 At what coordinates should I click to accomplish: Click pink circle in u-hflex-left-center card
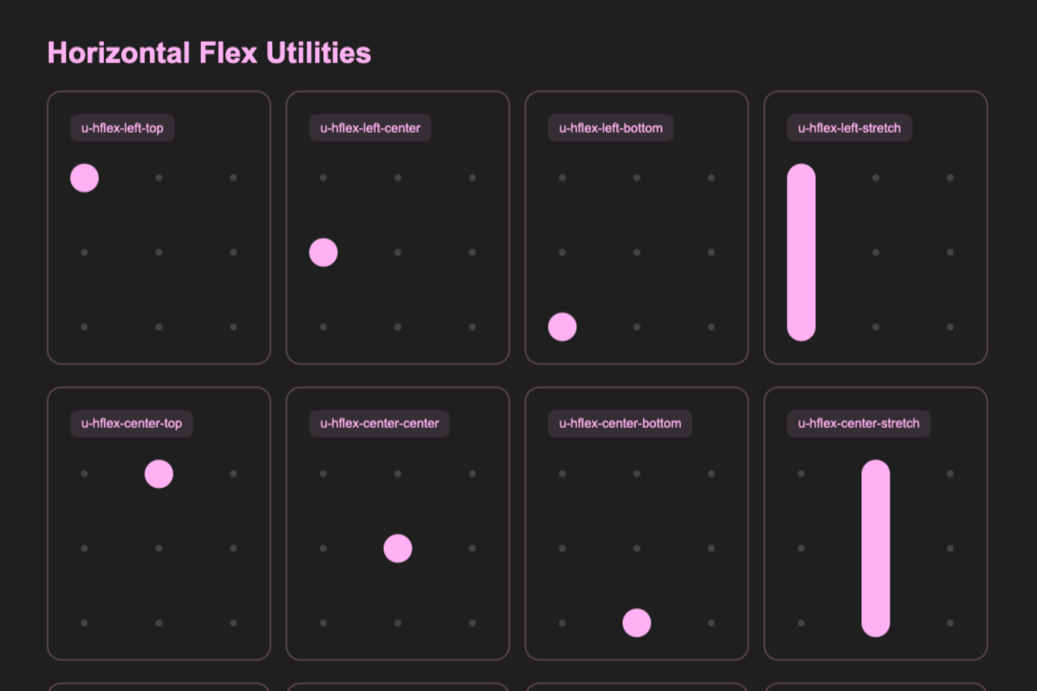click(323, 252)
